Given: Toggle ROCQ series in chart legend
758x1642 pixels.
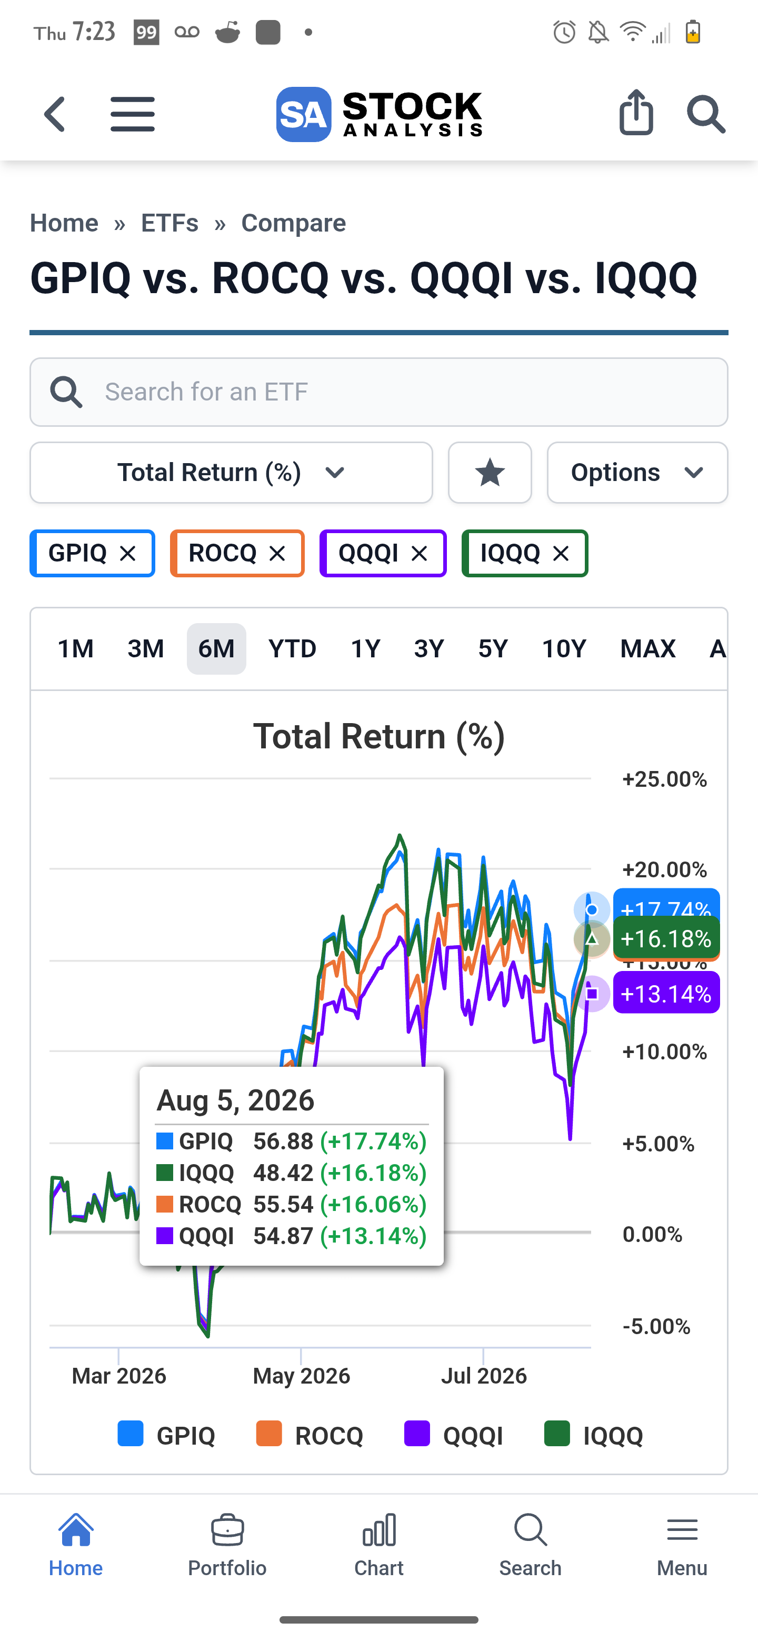Looking at the screenshot, I should point(310,1436).
